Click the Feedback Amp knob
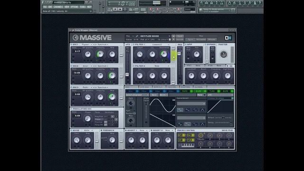 [x=112, y=140]
